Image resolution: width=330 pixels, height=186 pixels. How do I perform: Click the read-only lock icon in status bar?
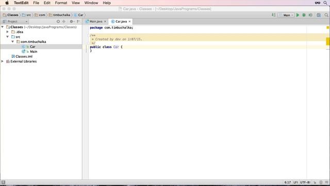[x=315, y=182]
